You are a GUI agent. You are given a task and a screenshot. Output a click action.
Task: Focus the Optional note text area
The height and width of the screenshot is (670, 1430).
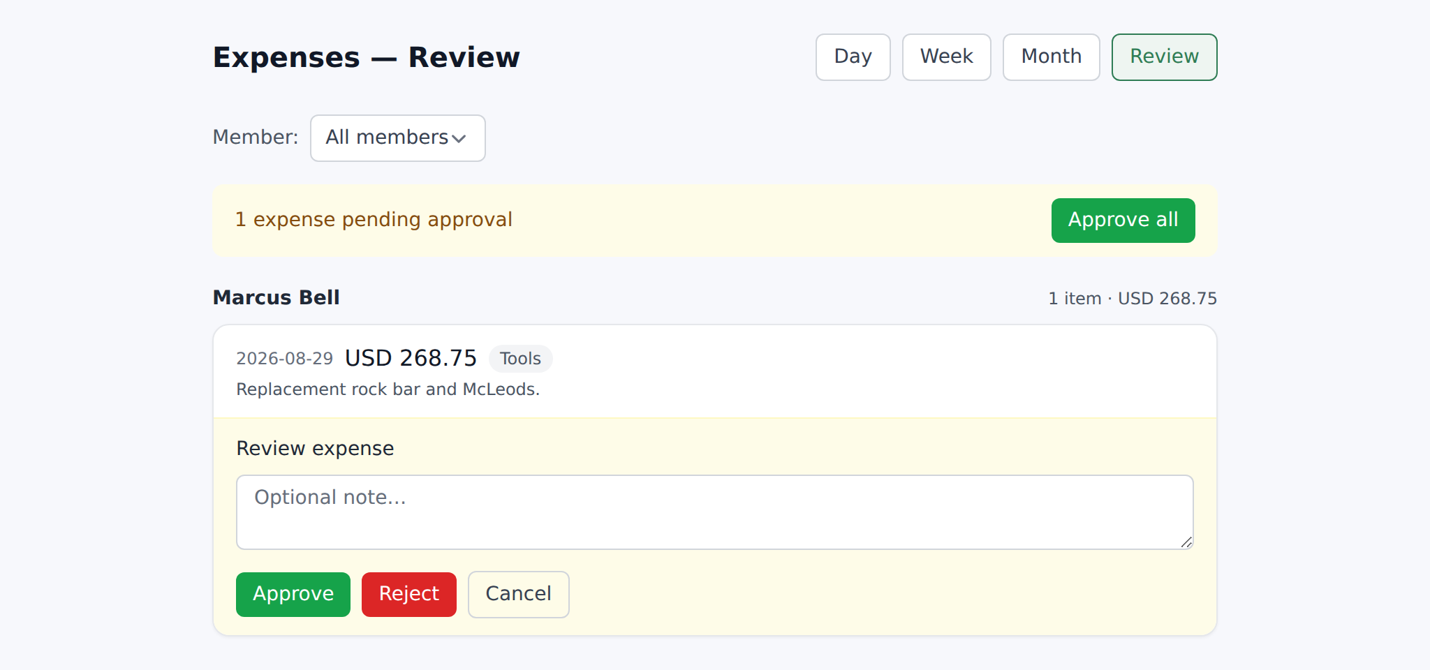pyautogui.click(x=714, y=512)
